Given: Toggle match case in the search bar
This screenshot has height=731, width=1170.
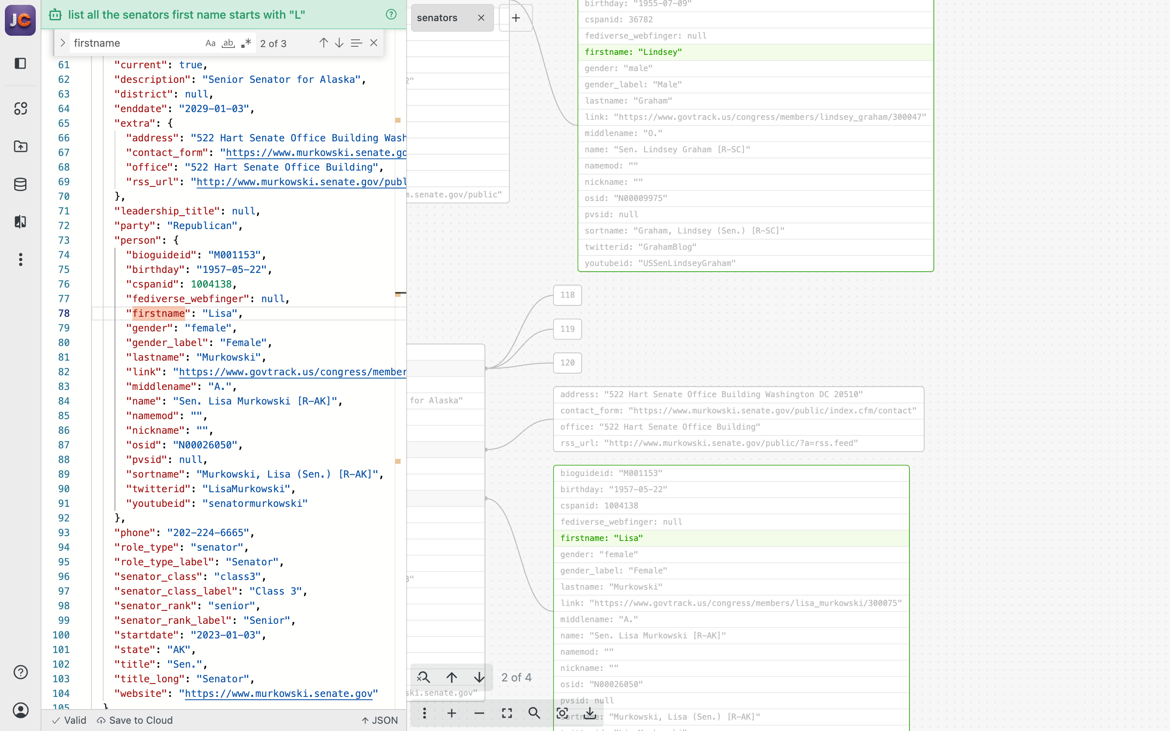Looking at the screenshot, I should click(210, 43).
